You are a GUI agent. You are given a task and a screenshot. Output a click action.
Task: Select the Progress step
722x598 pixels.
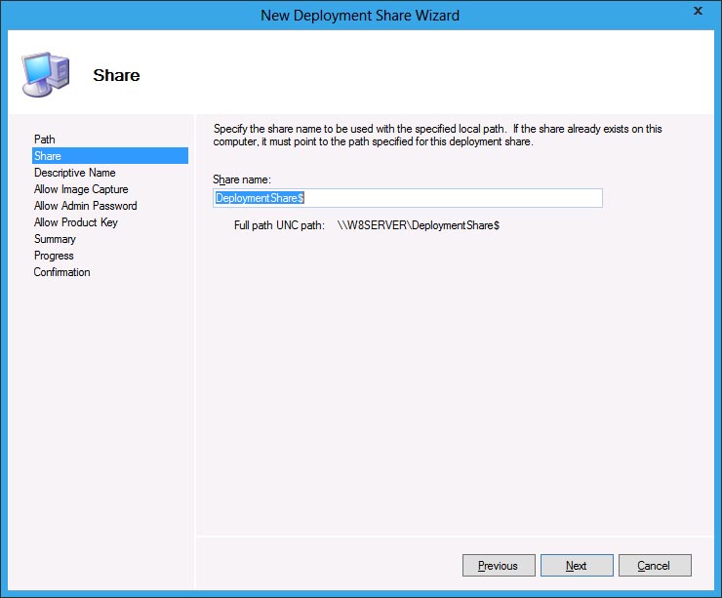pos(54,256)
